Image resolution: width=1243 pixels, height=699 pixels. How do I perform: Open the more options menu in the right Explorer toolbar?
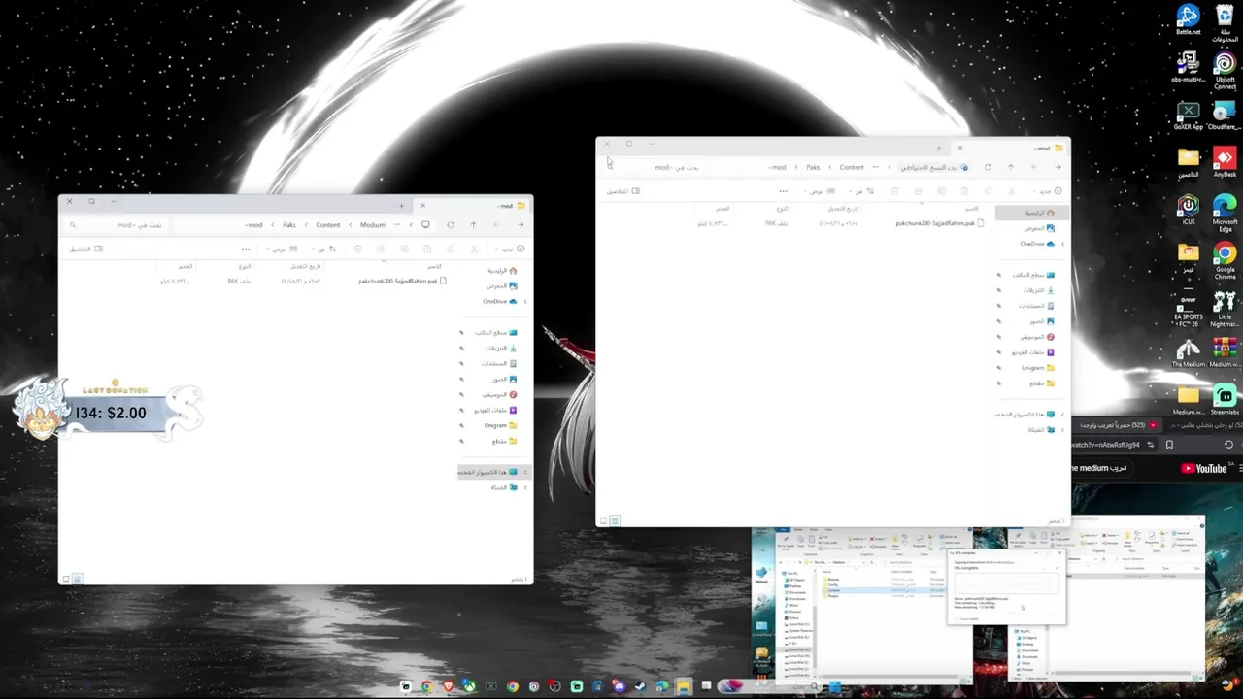tap(784, 191)
